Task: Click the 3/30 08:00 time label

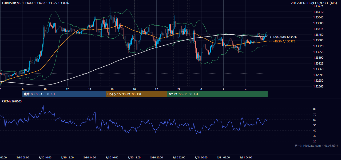Action: pos(23,158)
